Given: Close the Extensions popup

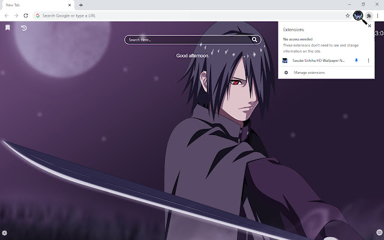Looking at the screenshot, I should 370,26.
